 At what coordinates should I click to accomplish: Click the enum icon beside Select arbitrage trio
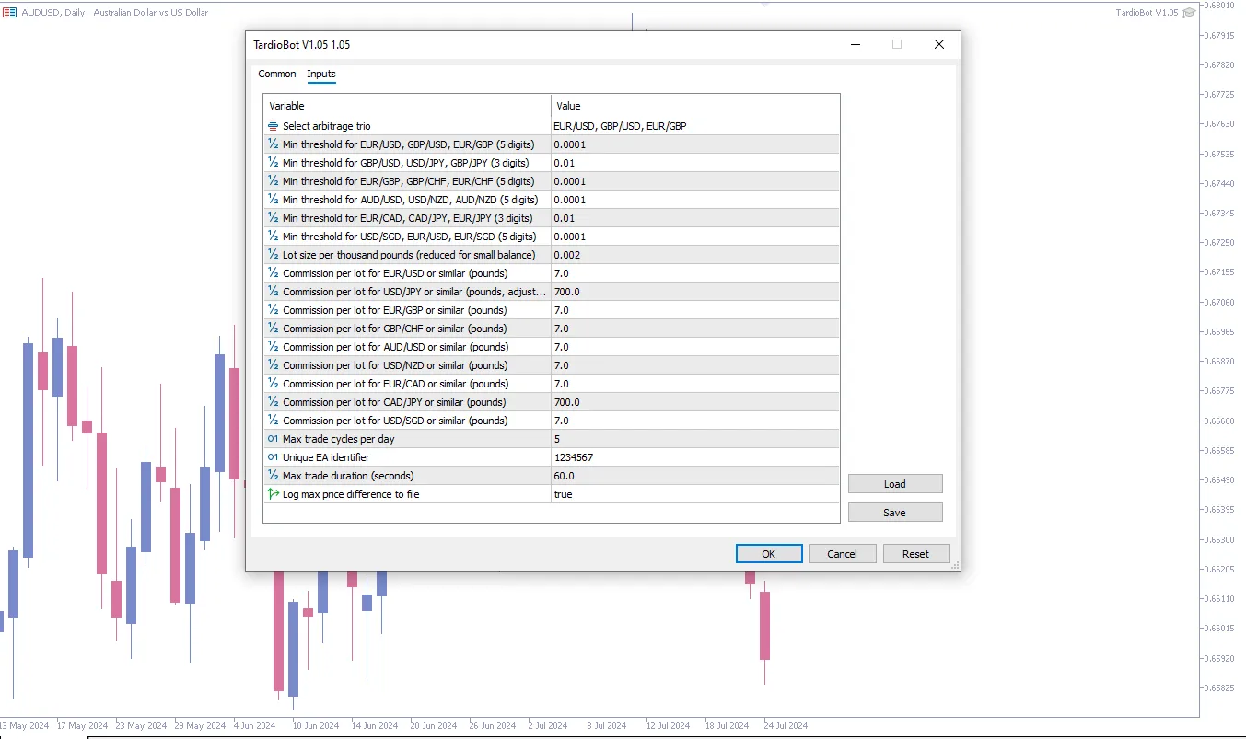[273, 126]
